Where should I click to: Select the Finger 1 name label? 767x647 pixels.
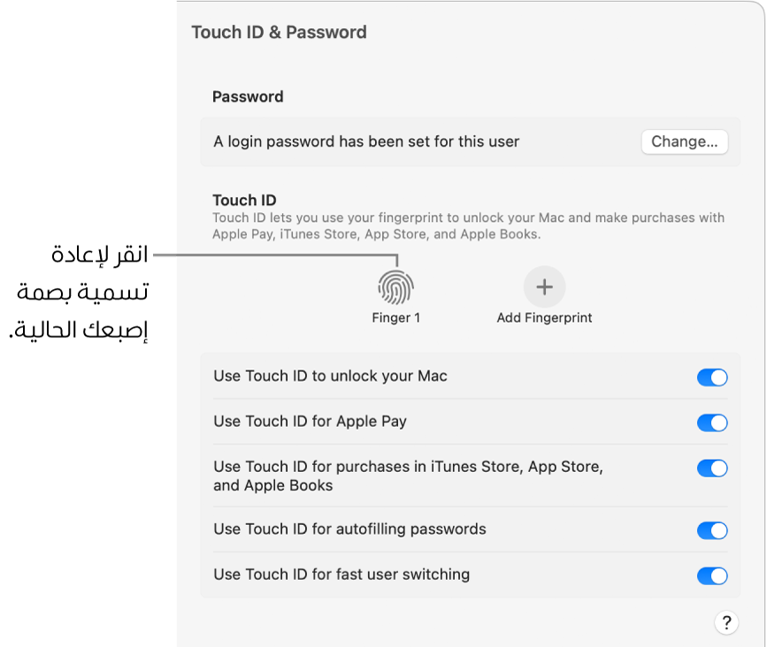point(395,317)
